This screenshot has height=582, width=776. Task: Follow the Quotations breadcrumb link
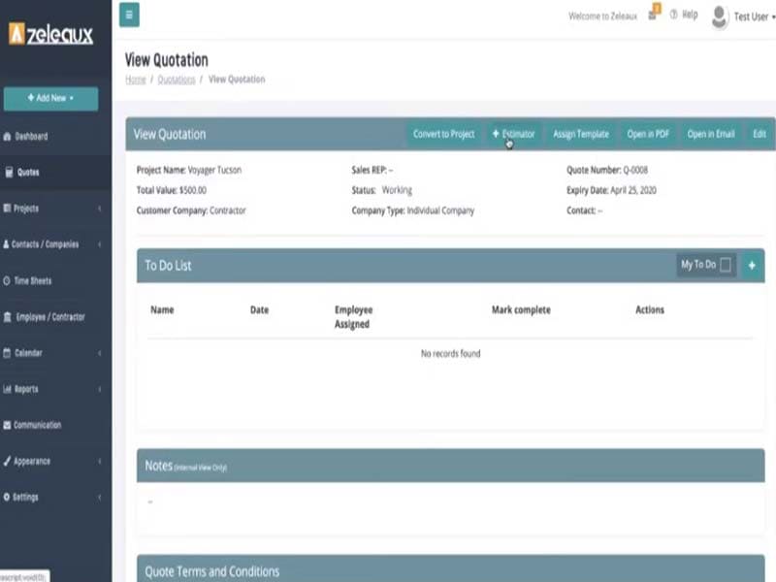177,80
